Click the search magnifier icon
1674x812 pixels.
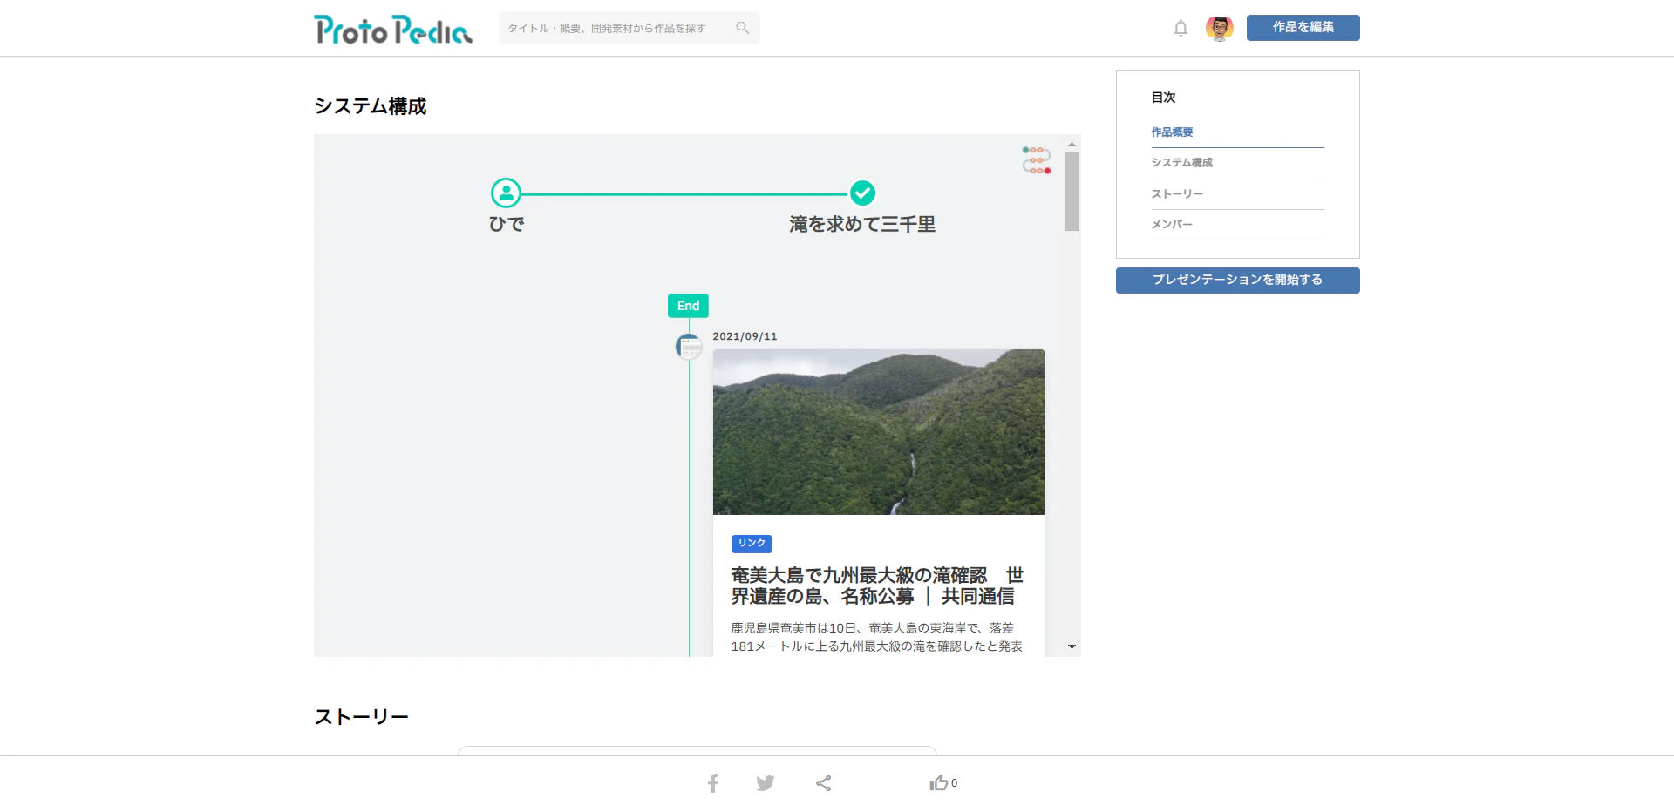point(742,28)
